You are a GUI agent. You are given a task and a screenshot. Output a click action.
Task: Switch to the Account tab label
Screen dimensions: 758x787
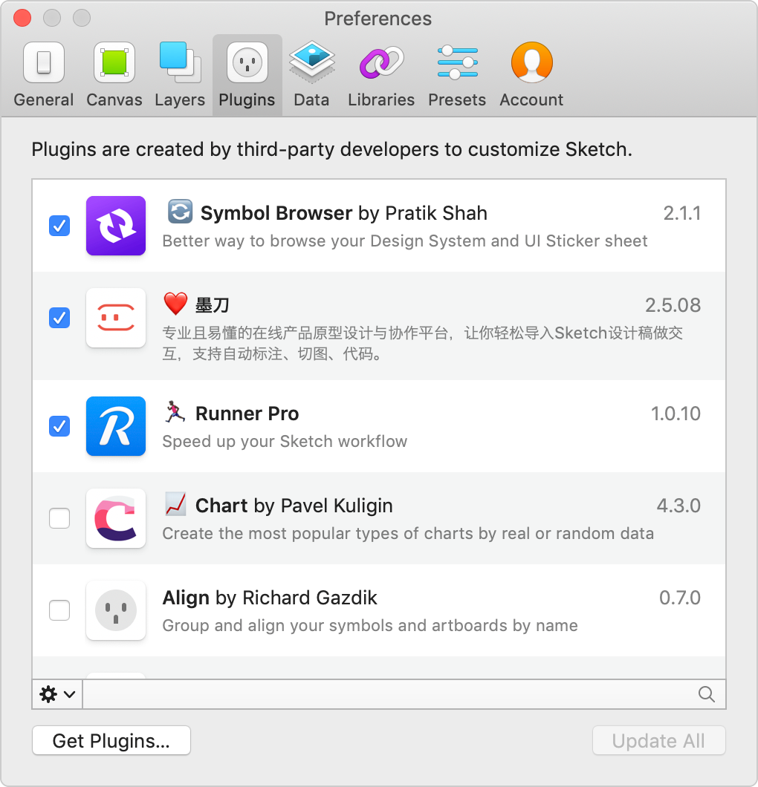tap(531, 100)
